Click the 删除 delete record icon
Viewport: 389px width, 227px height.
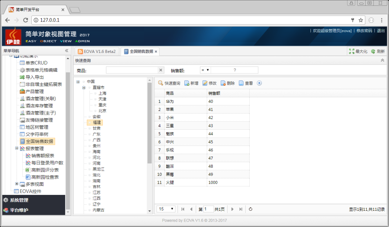pyautogui.click(x=223, y=83)
